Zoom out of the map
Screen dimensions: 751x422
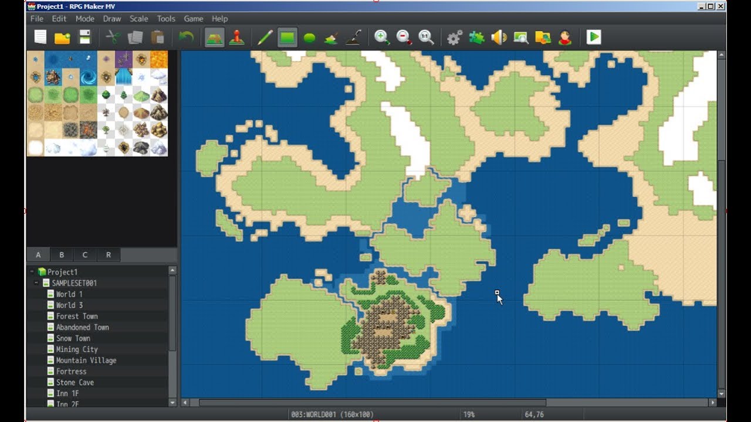tap(404, 38)
